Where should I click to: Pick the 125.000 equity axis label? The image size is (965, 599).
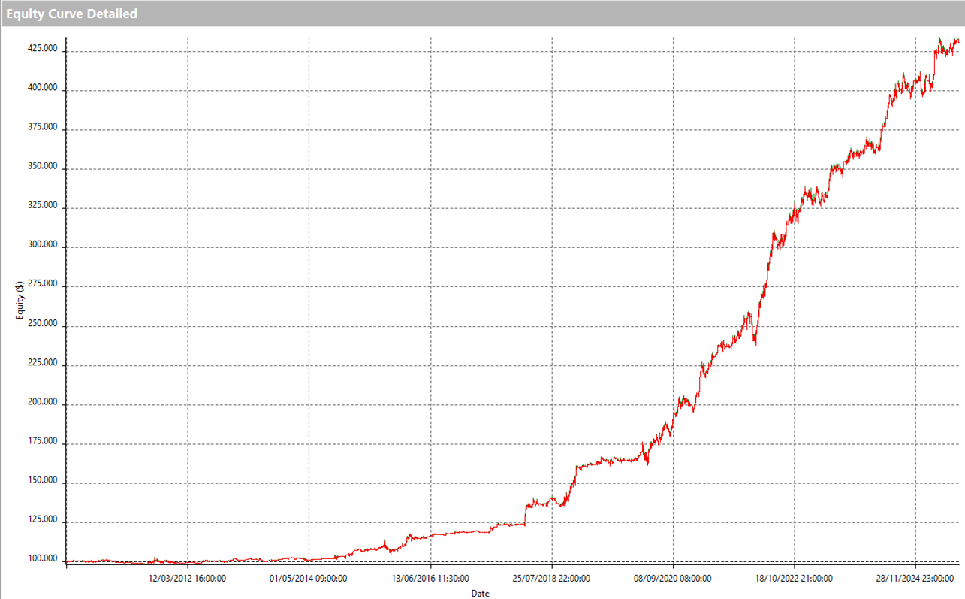(43, 519)
